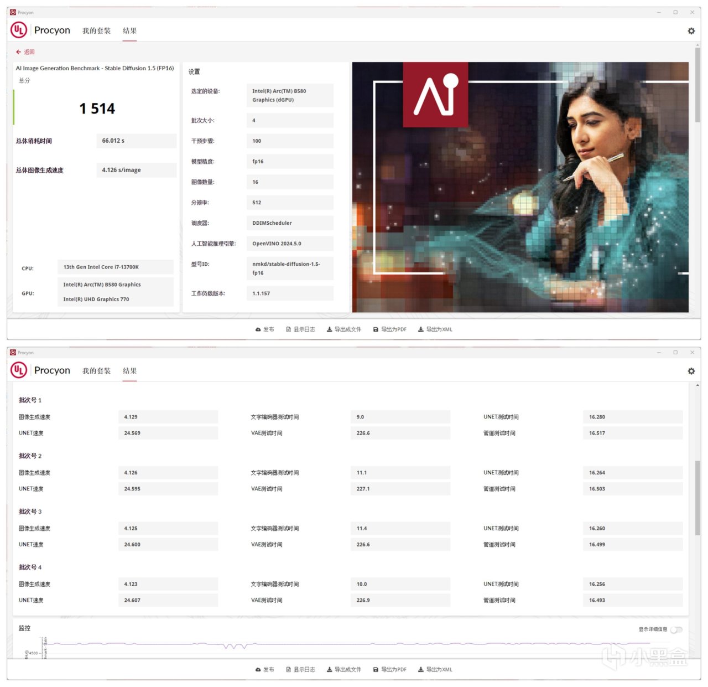This screenshot has height=687, width=708.
Task: Select the 4.126 s/image speed value
Action: coord(137,170)
